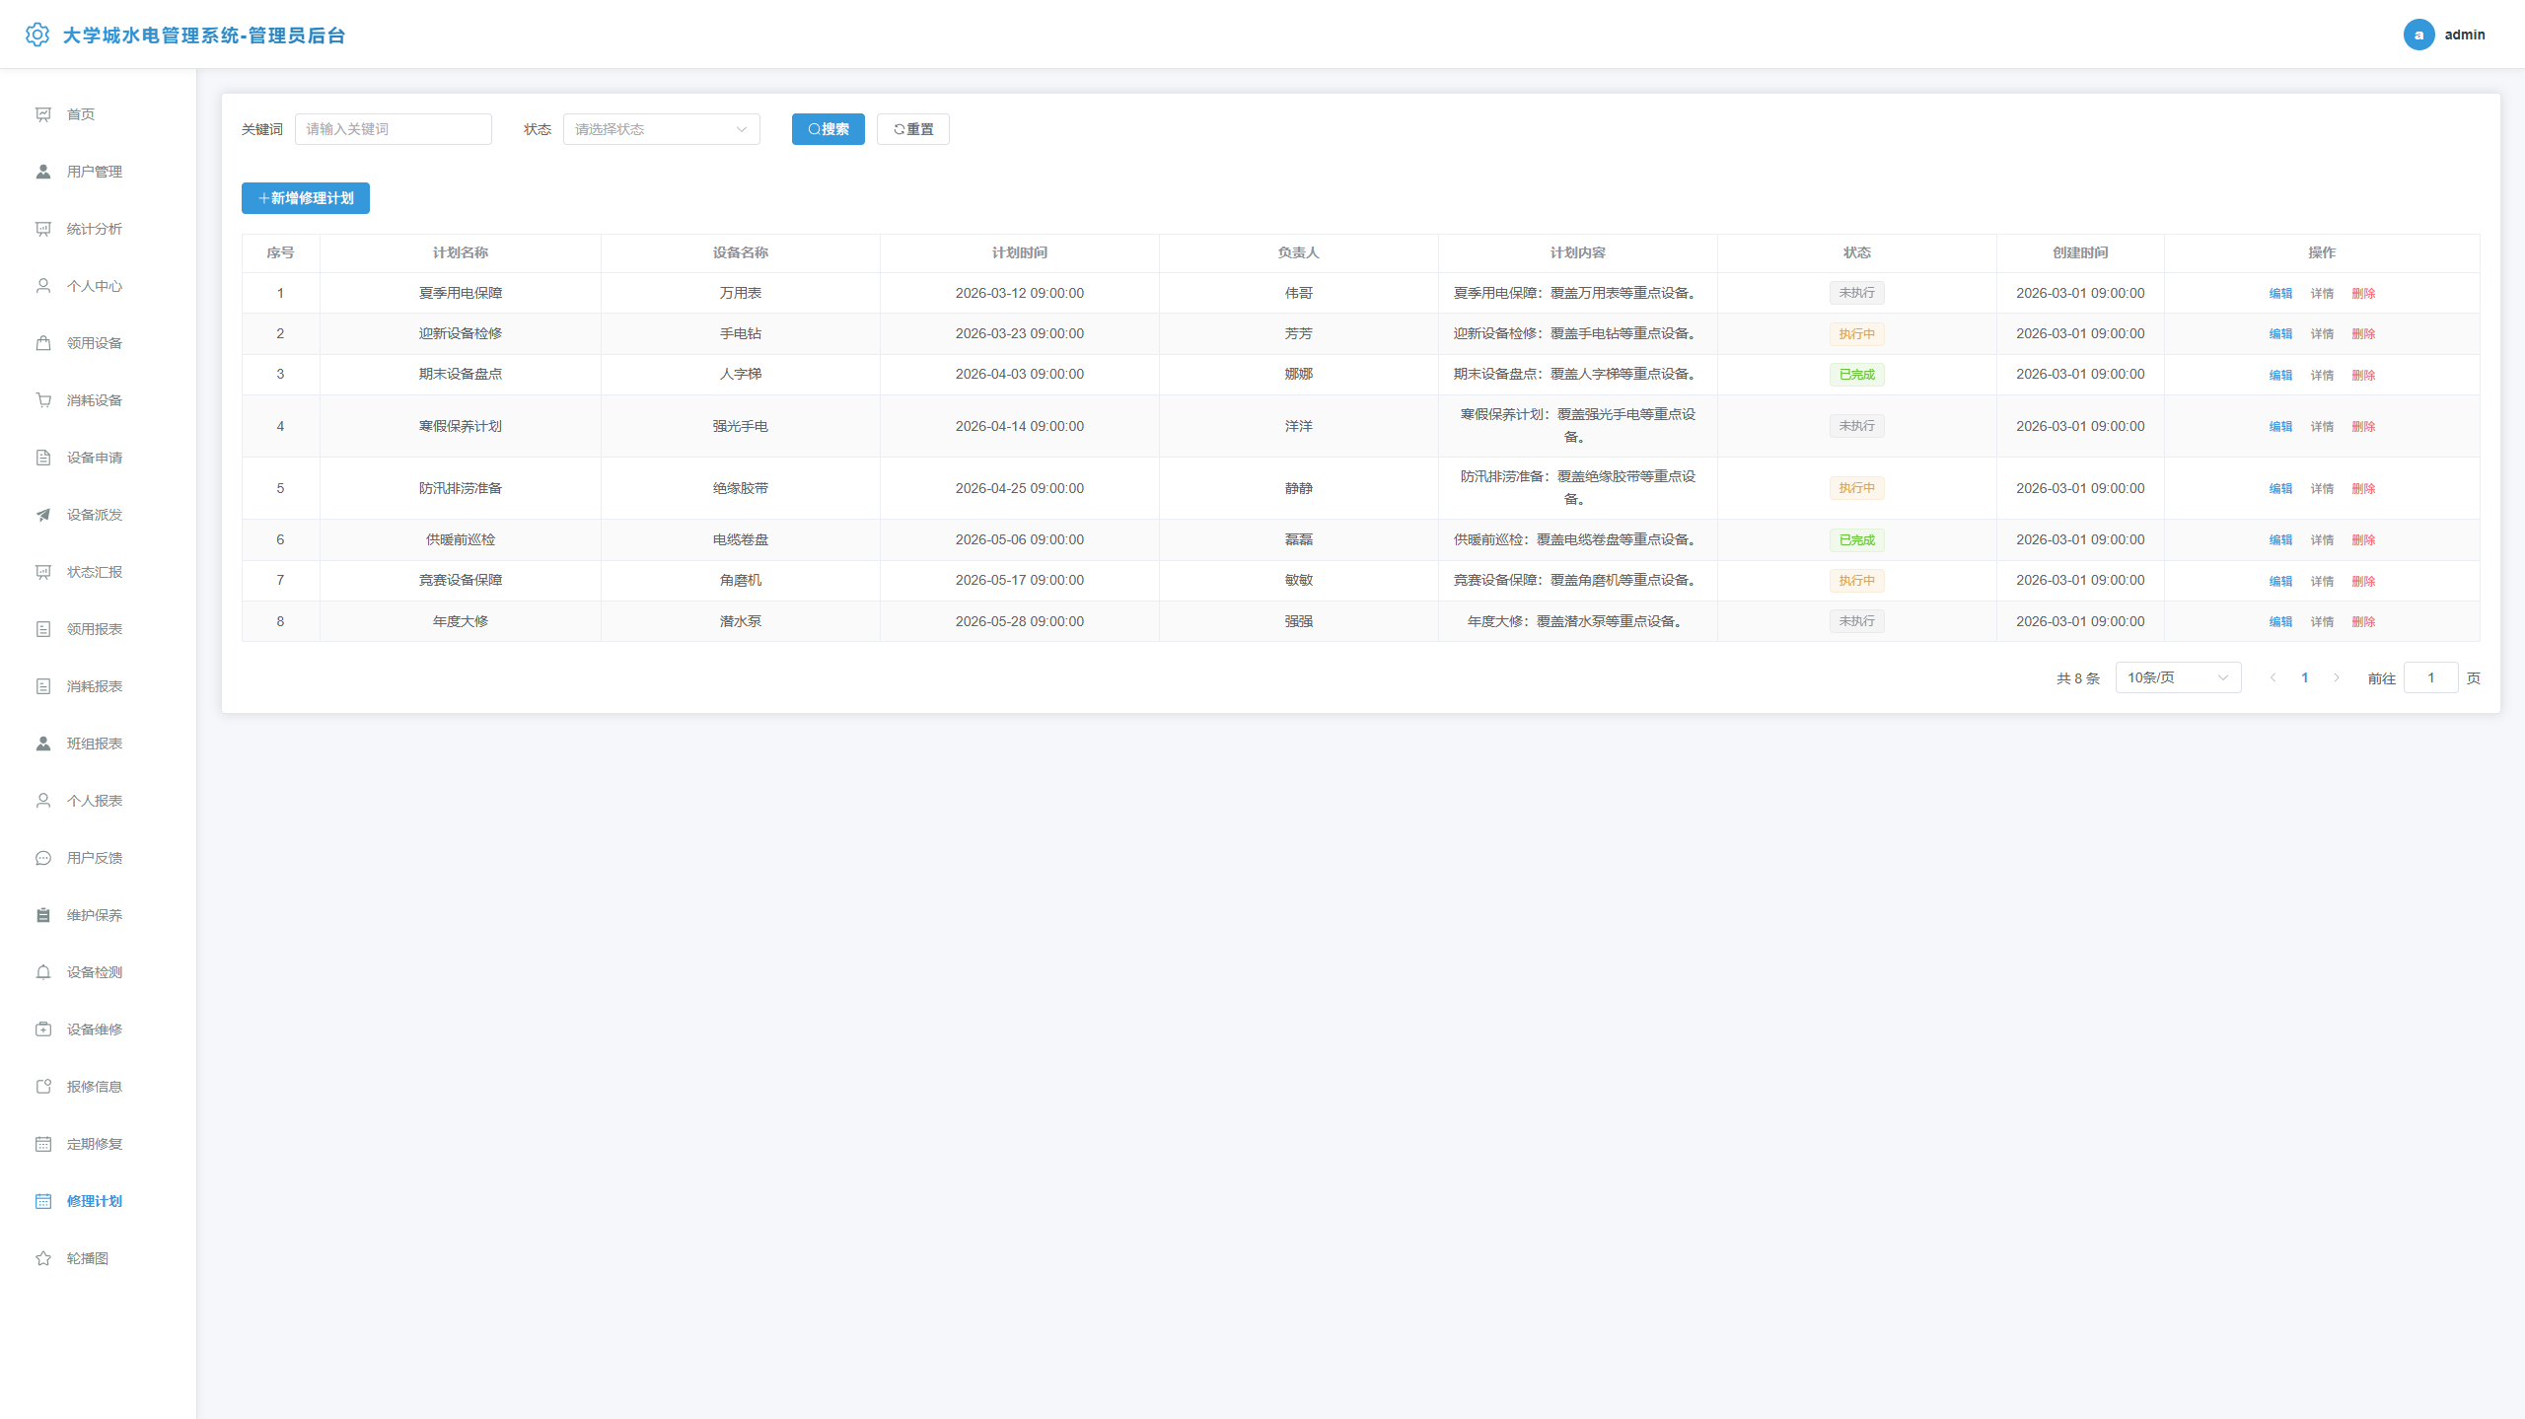Edit the 竞赛设备保障 row
The width and height of the screenshot is (2525, 1419).
[2280, 581]
